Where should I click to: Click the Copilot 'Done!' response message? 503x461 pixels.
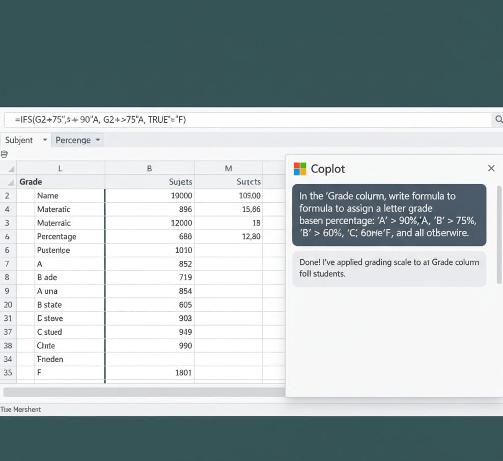pyautogui.click(x=389, y=268)
